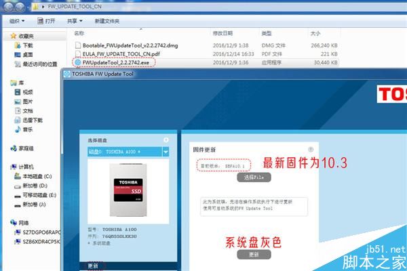
Task: Click the FWUpdateTool exe file icon
Action: click(x=77, y=62)
